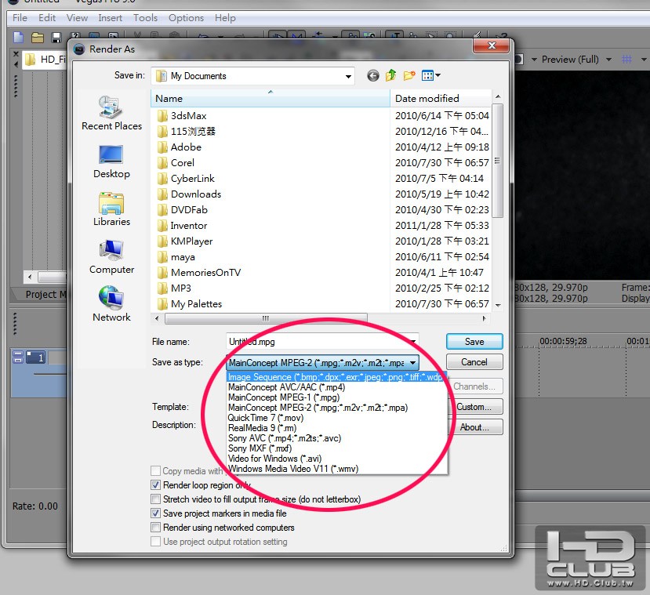Click the Open folder icon in Vegas toolbar
This screenshot has height=595, width=650.
(38, 38)
